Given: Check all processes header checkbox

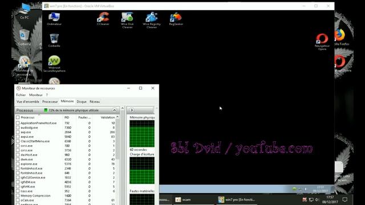Looking at the screenshot, I should pos(18,117).
